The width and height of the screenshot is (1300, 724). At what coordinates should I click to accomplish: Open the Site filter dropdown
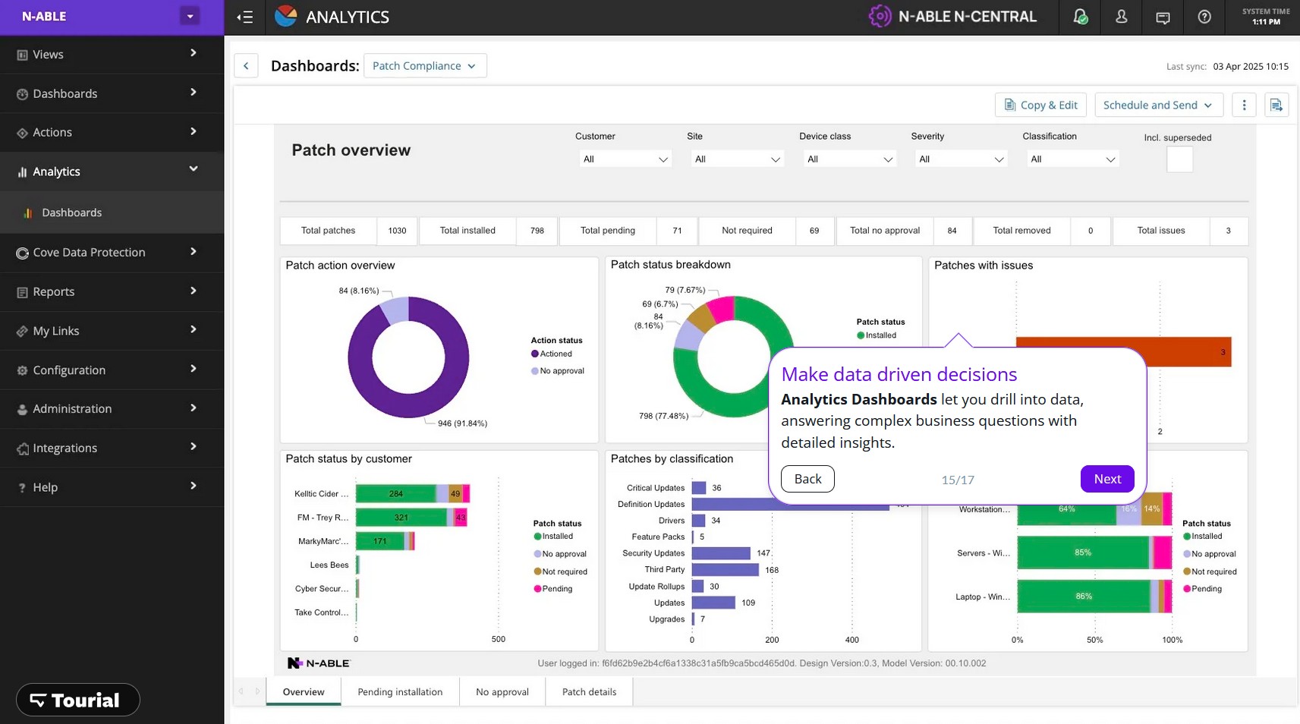(x=736, y=159)
